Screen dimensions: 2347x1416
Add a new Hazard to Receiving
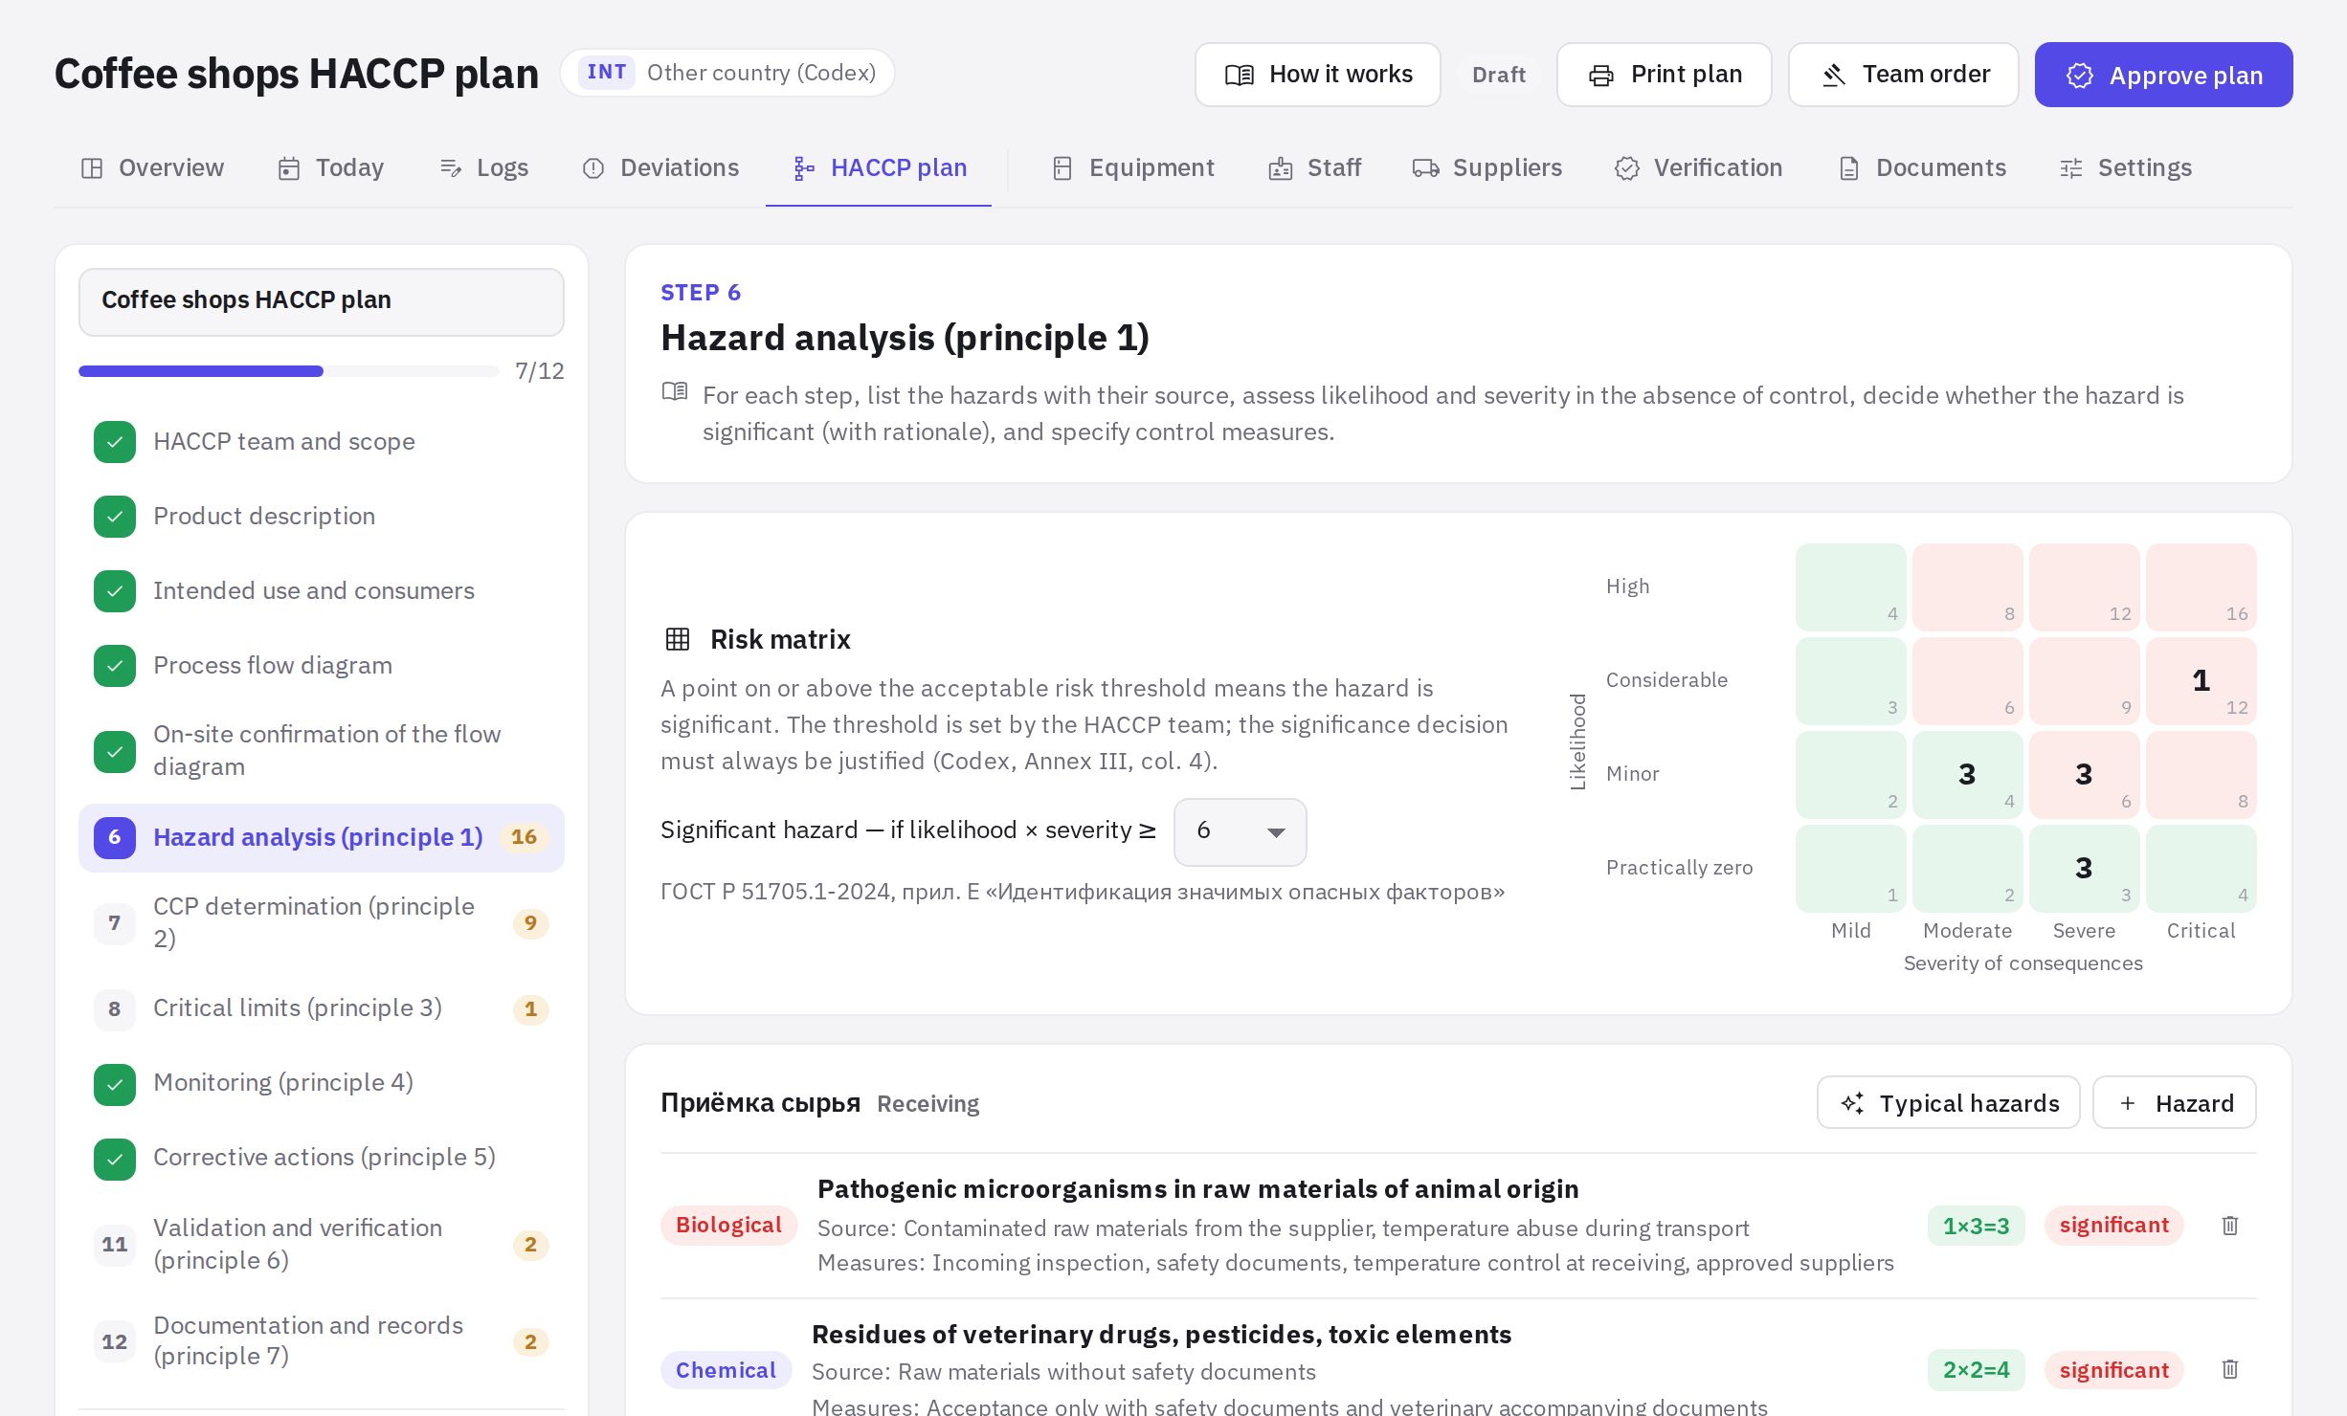pos(2174,1103)
